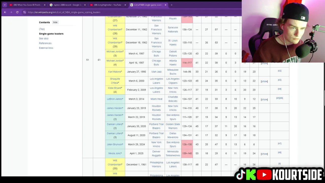Close the NBA single-game scoring Wikipedia tab
Screen dimensions: 325x183
[166, 5]
